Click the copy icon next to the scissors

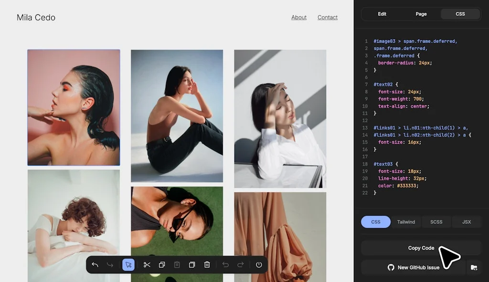click(x=162, y=265)
